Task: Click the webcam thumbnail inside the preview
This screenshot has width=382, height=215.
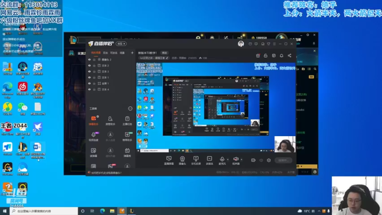Action: 285,144
